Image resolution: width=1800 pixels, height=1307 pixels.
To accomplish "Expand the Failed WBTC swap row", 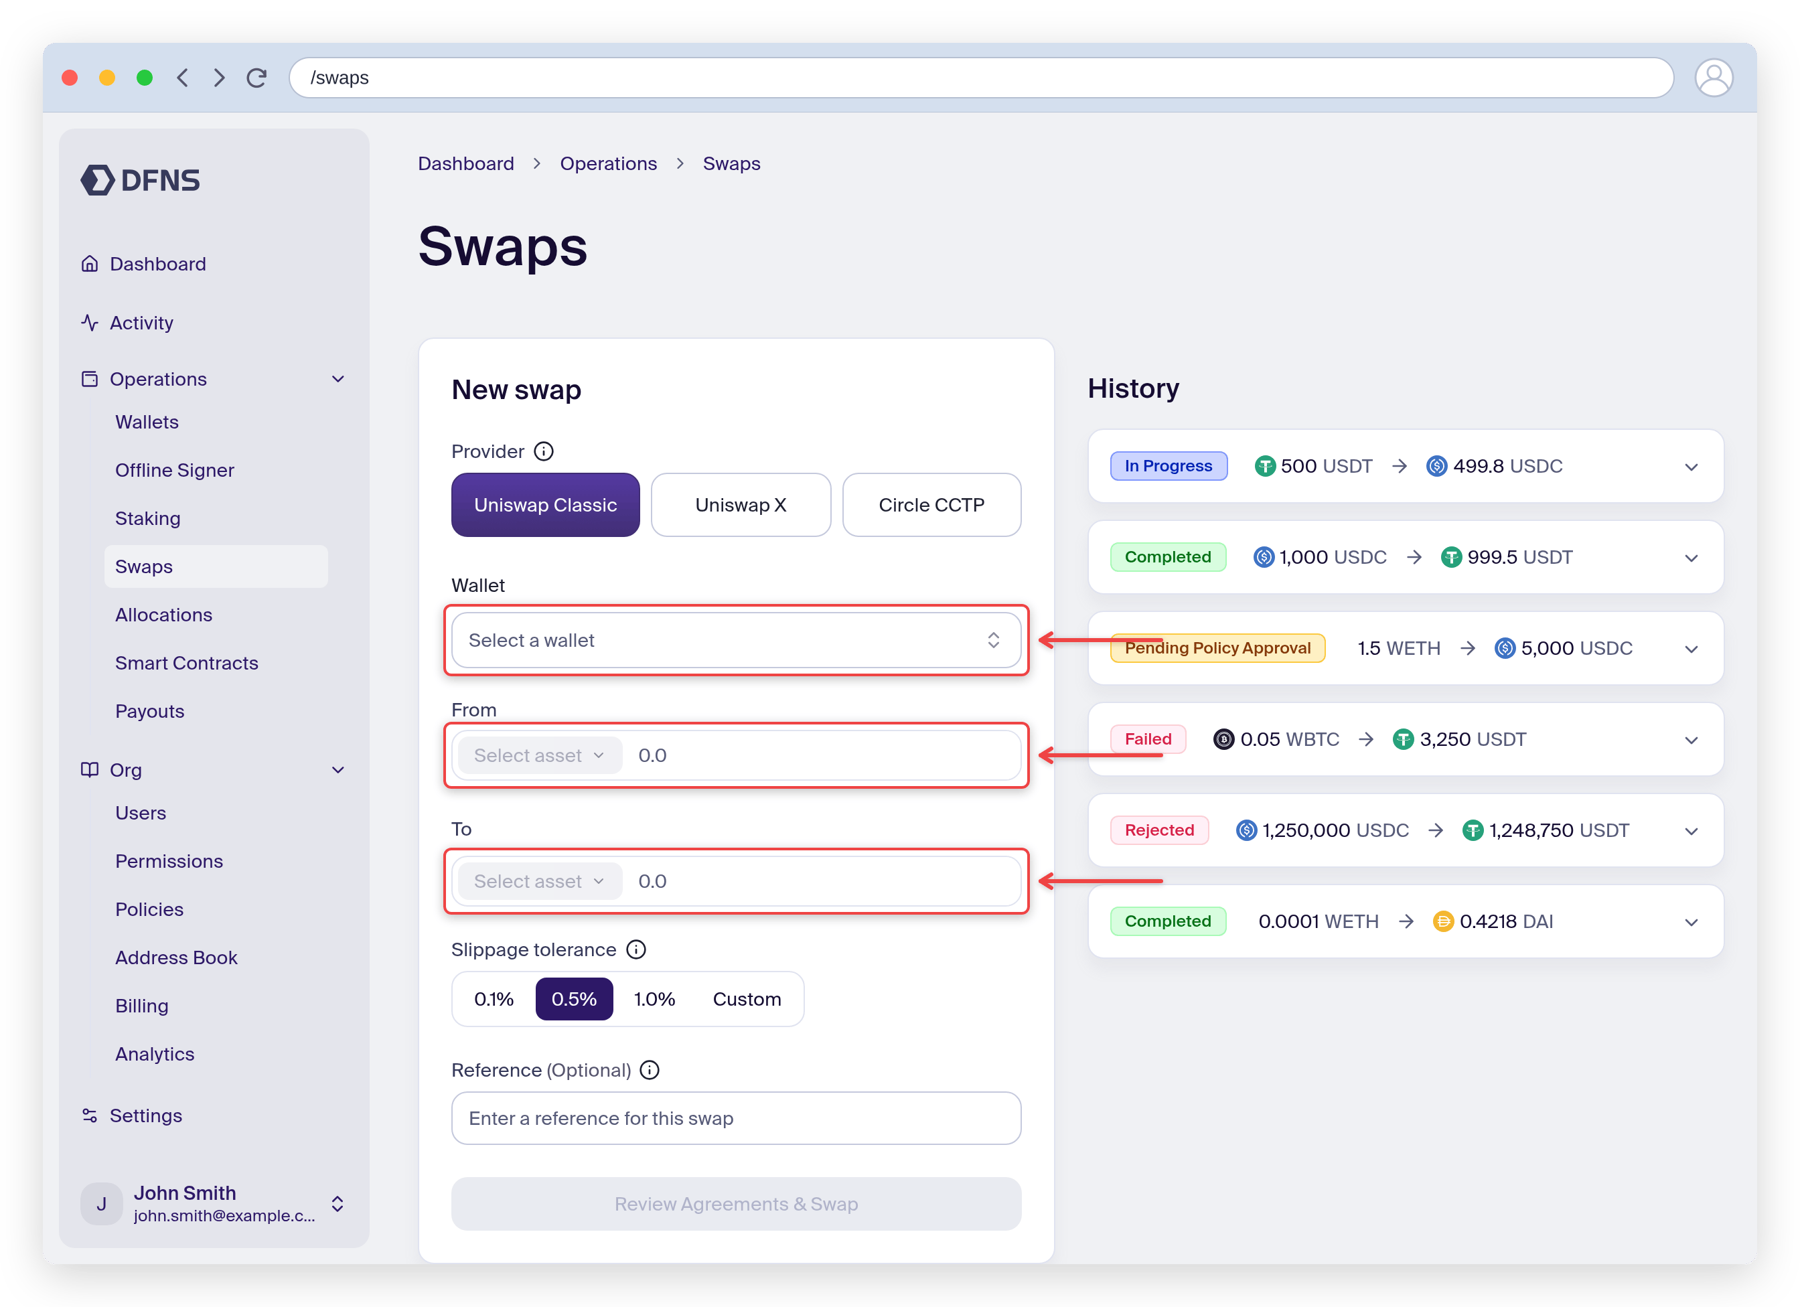I will [1692, 741].
